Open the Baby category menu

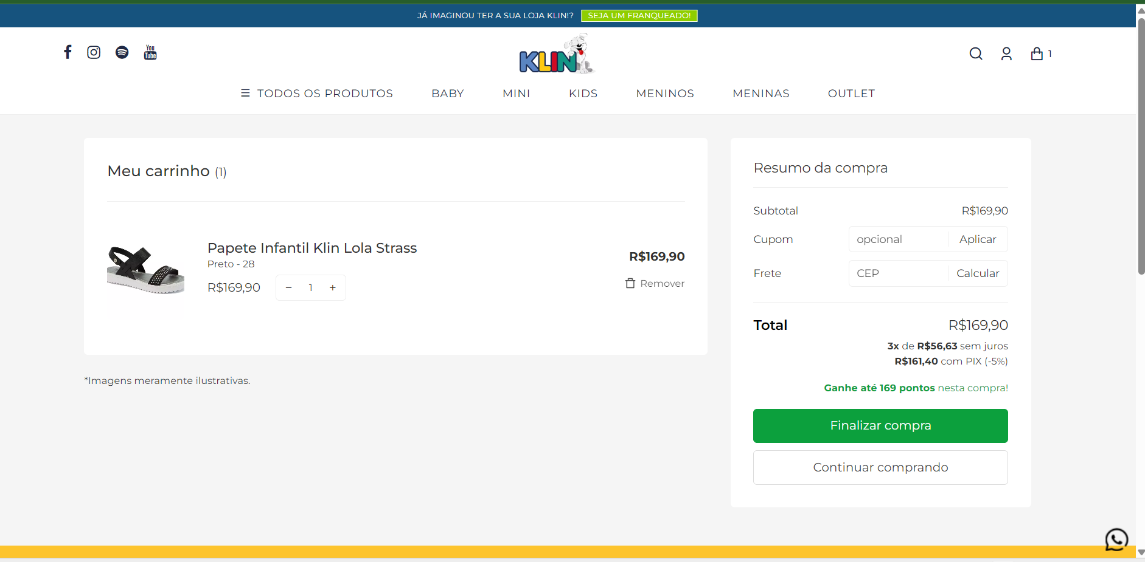click(448, 93)
